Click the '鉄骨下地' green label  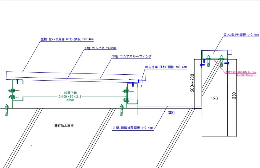tap(70, 93)
